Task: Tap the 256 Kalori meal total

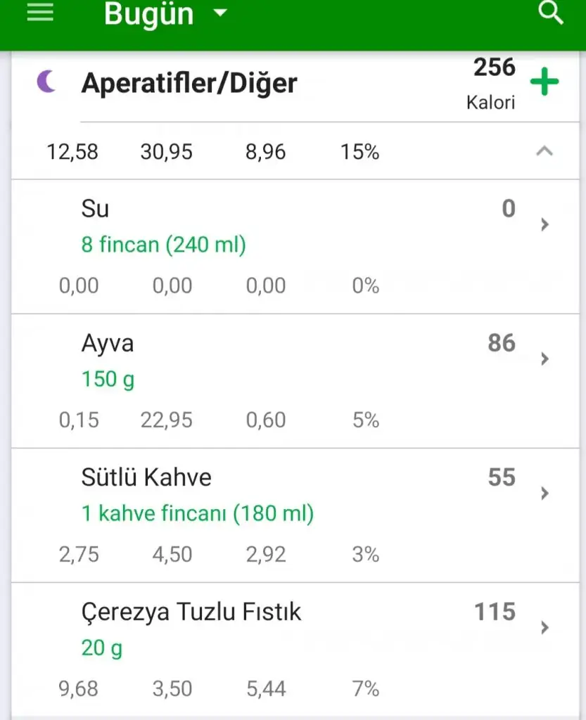Action: 494,83
